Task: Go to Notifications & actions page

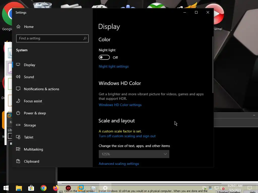Action: [x=42, y=89]
